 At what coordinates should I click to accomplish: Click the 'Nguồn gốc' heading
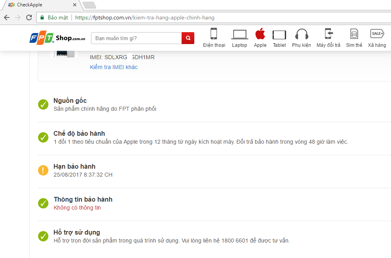(70, 100)
